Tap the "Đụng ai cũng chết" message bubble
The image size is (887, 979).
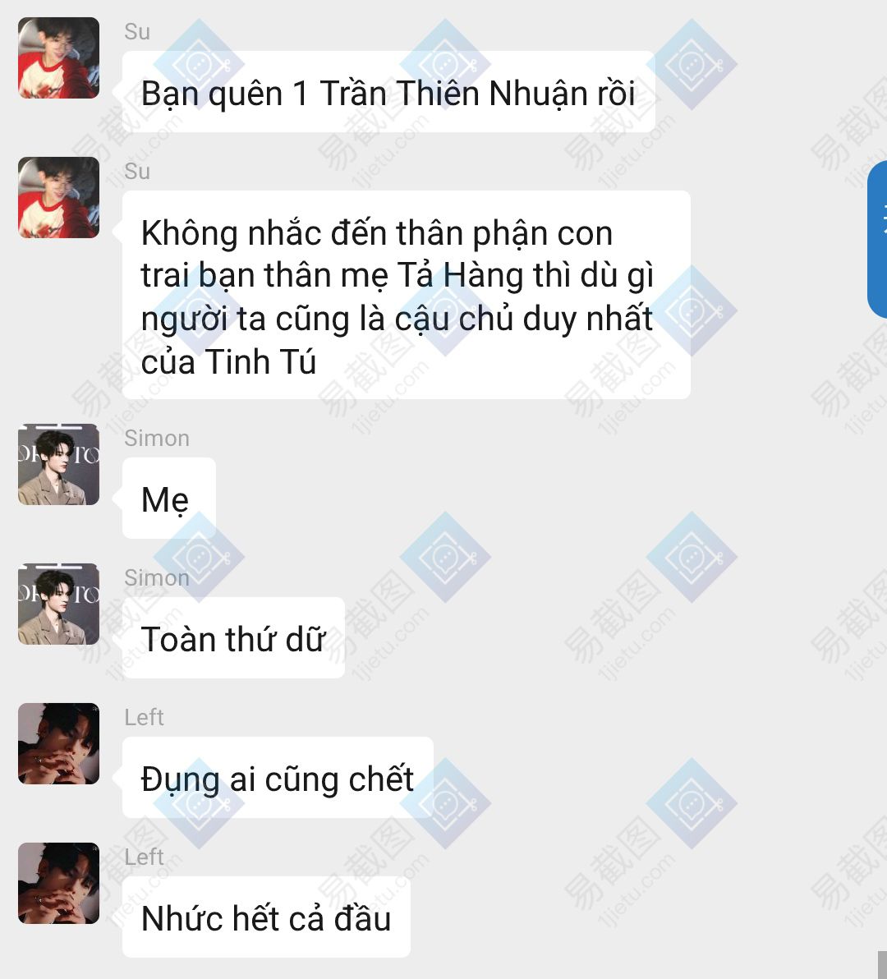click(x=278, y=777)
